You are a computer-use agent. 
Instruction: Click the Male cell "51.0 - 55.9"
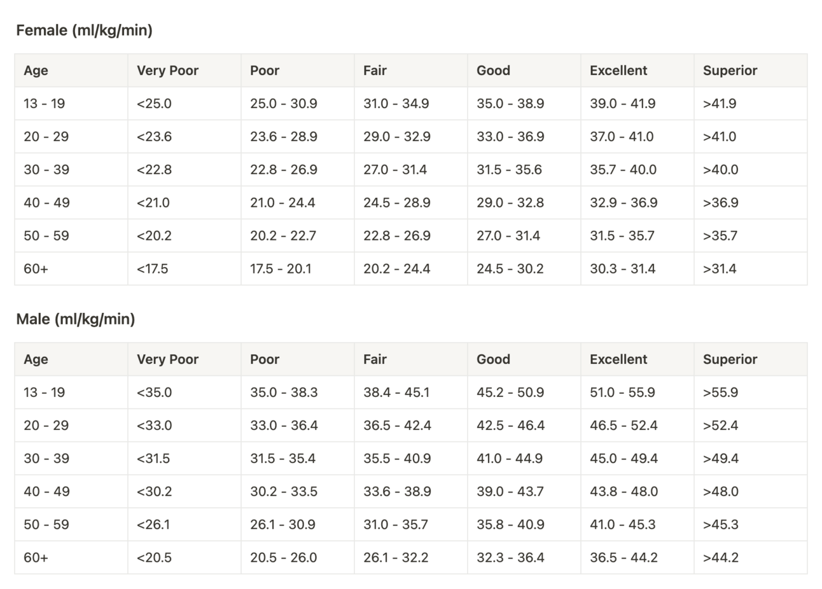pyautogui.click(x=622, y=392)
